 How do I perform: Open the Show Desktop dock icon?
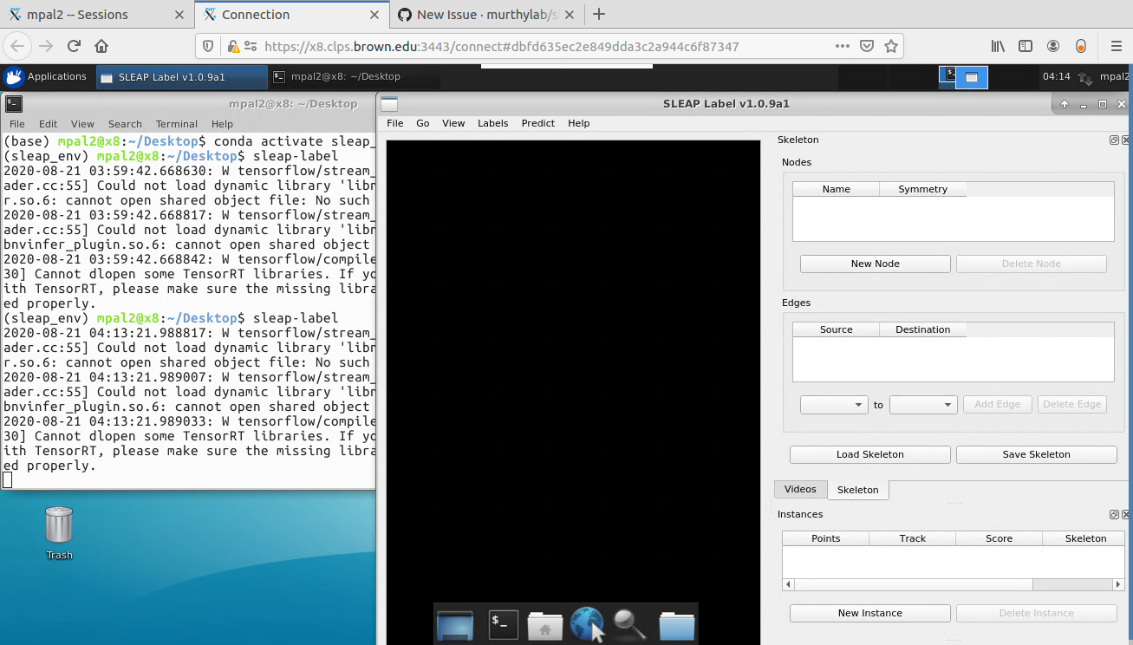coord(455,625)
